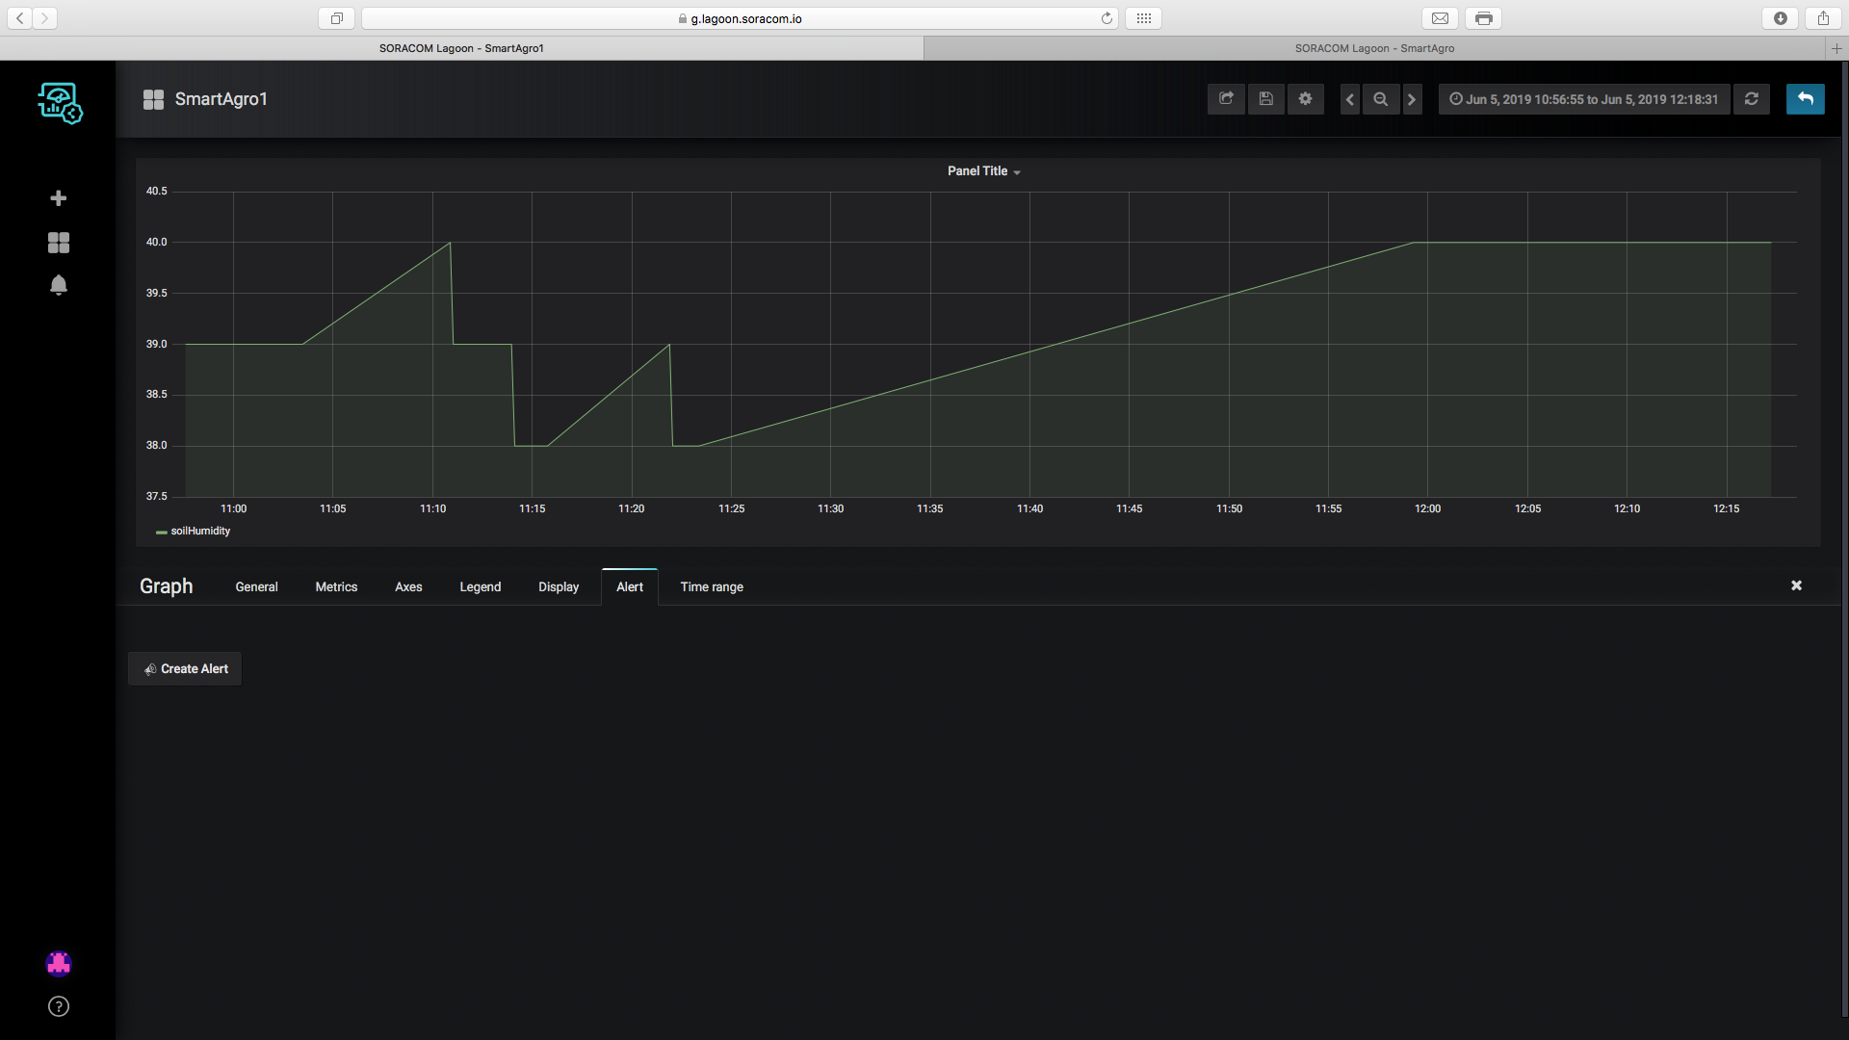Open the alerting bell icon in sidebar
Viewport: 1849px width, 1040px height.
coord(59,285)
